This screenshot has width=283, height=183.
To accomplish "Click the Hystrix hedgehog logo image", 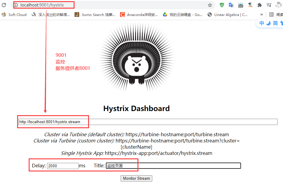I will click(137, 57).
